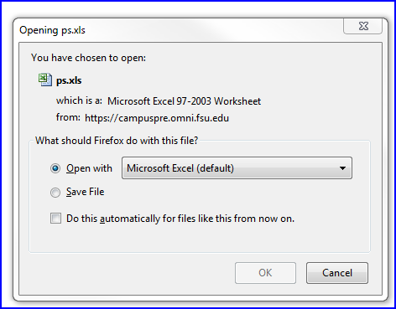Close the Opening ps.xls dialog
The image size is (396, 309).
(363, 26)
